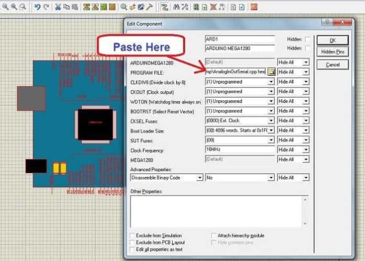The width and height of the screenshot is (365, 261).
Task: Click Exit to Parent Sheet icon
Action: point(222,7)
